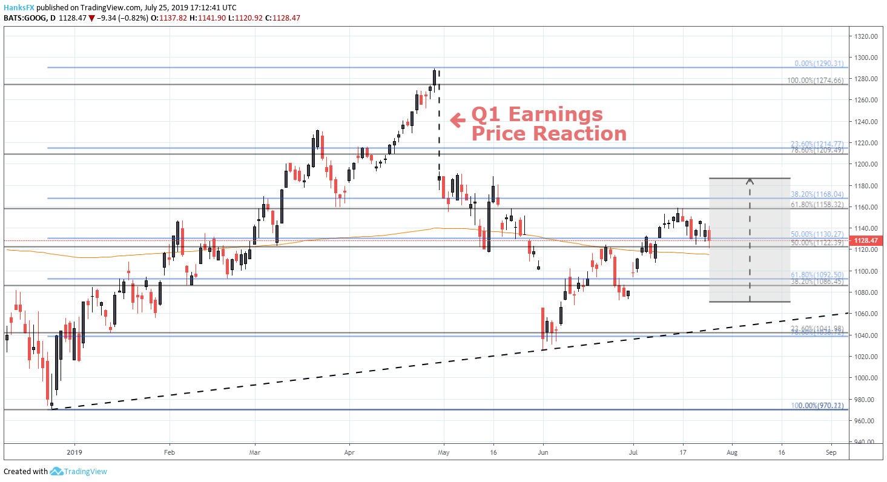
Task: Click 1320.00 on the price axis
Action: coord(866,36)
